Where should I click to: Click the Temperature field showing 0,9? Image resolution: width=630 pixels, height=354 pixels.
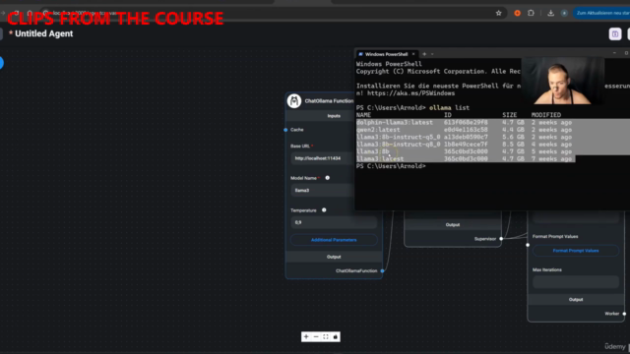(x=334, y=222)
